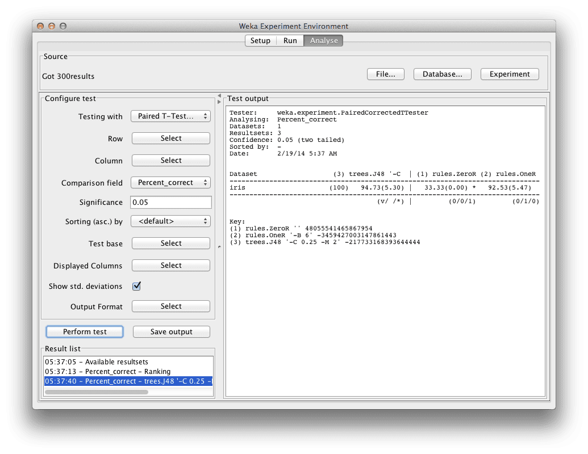
Task: Click the 92.53(5.47) result value
Action: point(510,187)
